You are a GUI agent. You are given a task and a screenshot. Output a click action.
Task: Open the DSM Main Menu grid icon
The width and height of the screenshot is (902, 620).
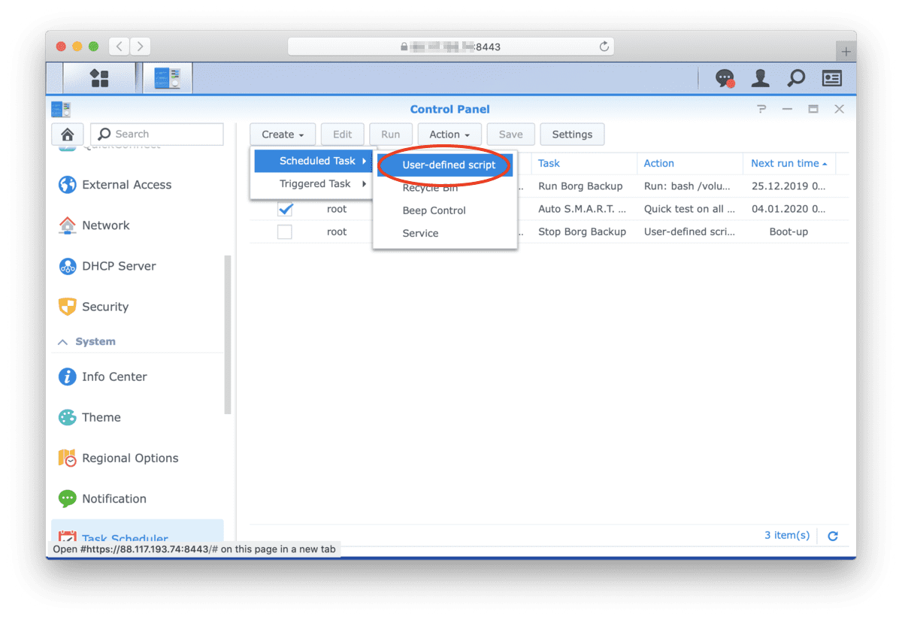[99, 78]
